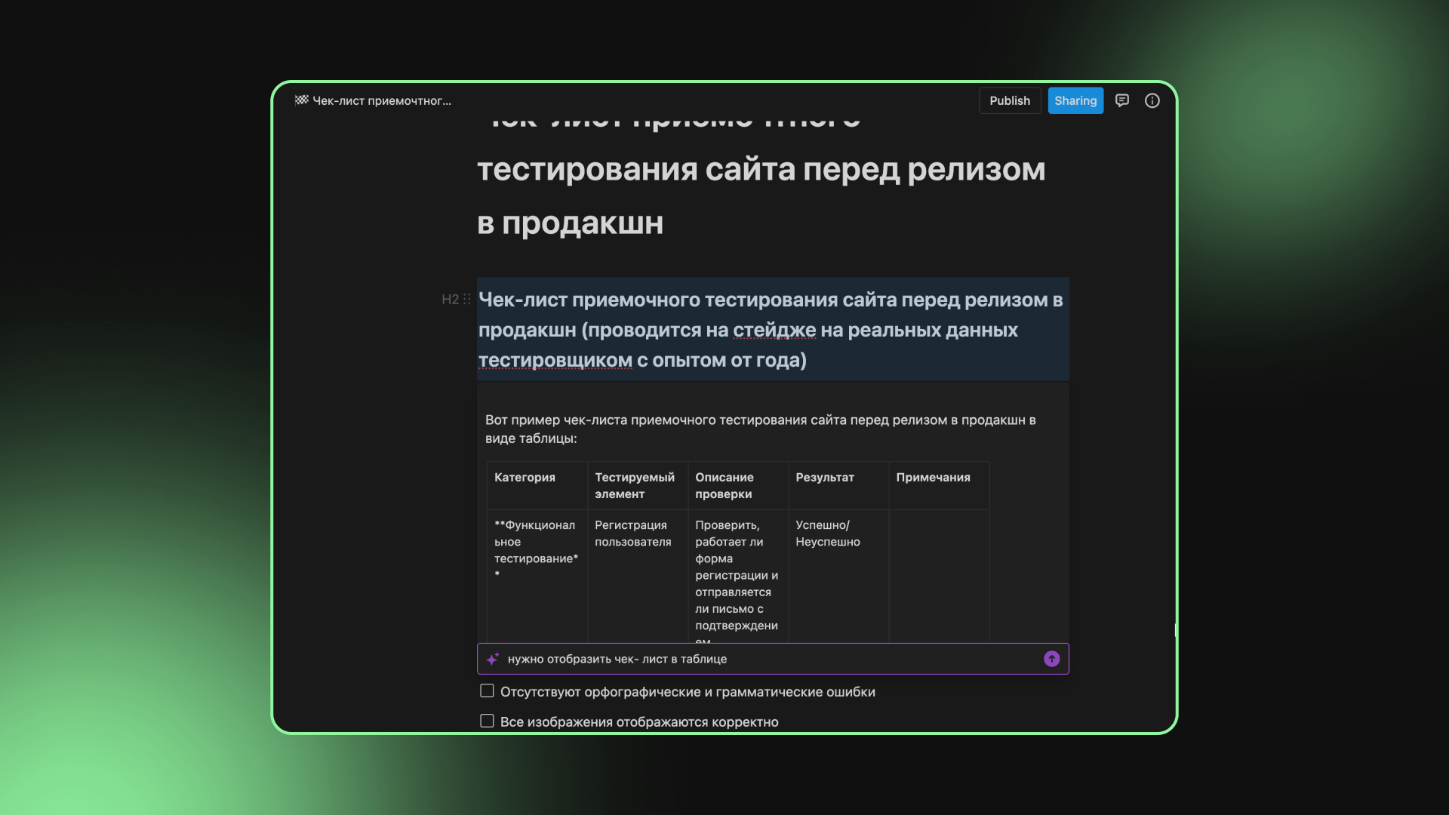Open the comments panel icon
Image resolution: width=1449 pixels, height=815 pixels.
pyautogui.click(x=1122, y=100)
